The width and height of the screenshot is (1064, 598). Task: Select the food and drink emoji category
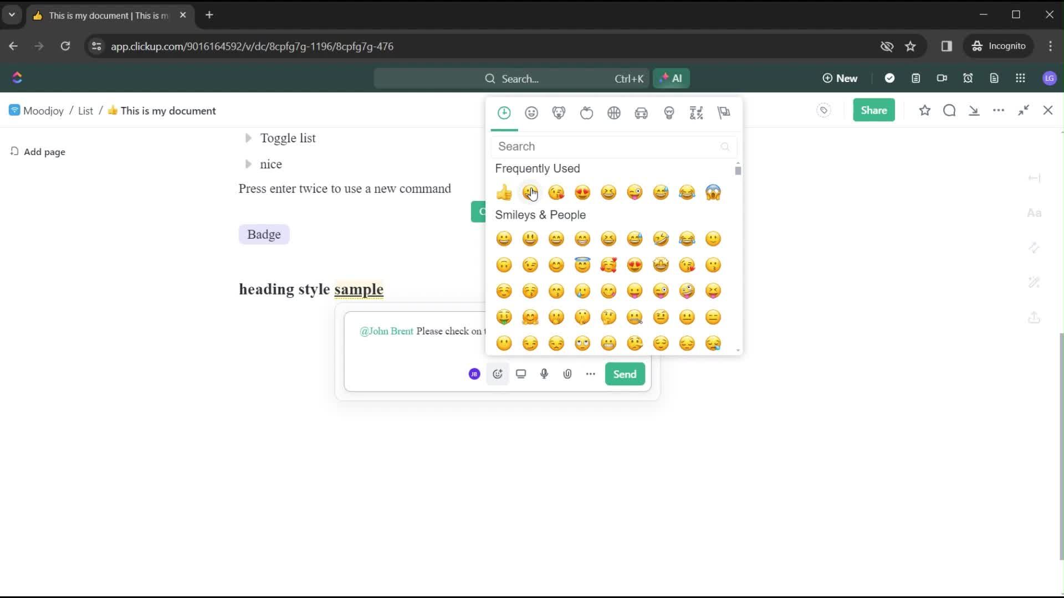coord(586,112)
